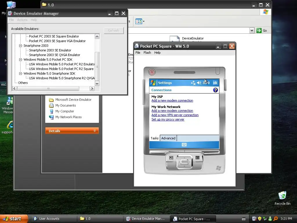Click the address bar field in 1.0 window
Screen dimensions: 297x223
[189, 30]
